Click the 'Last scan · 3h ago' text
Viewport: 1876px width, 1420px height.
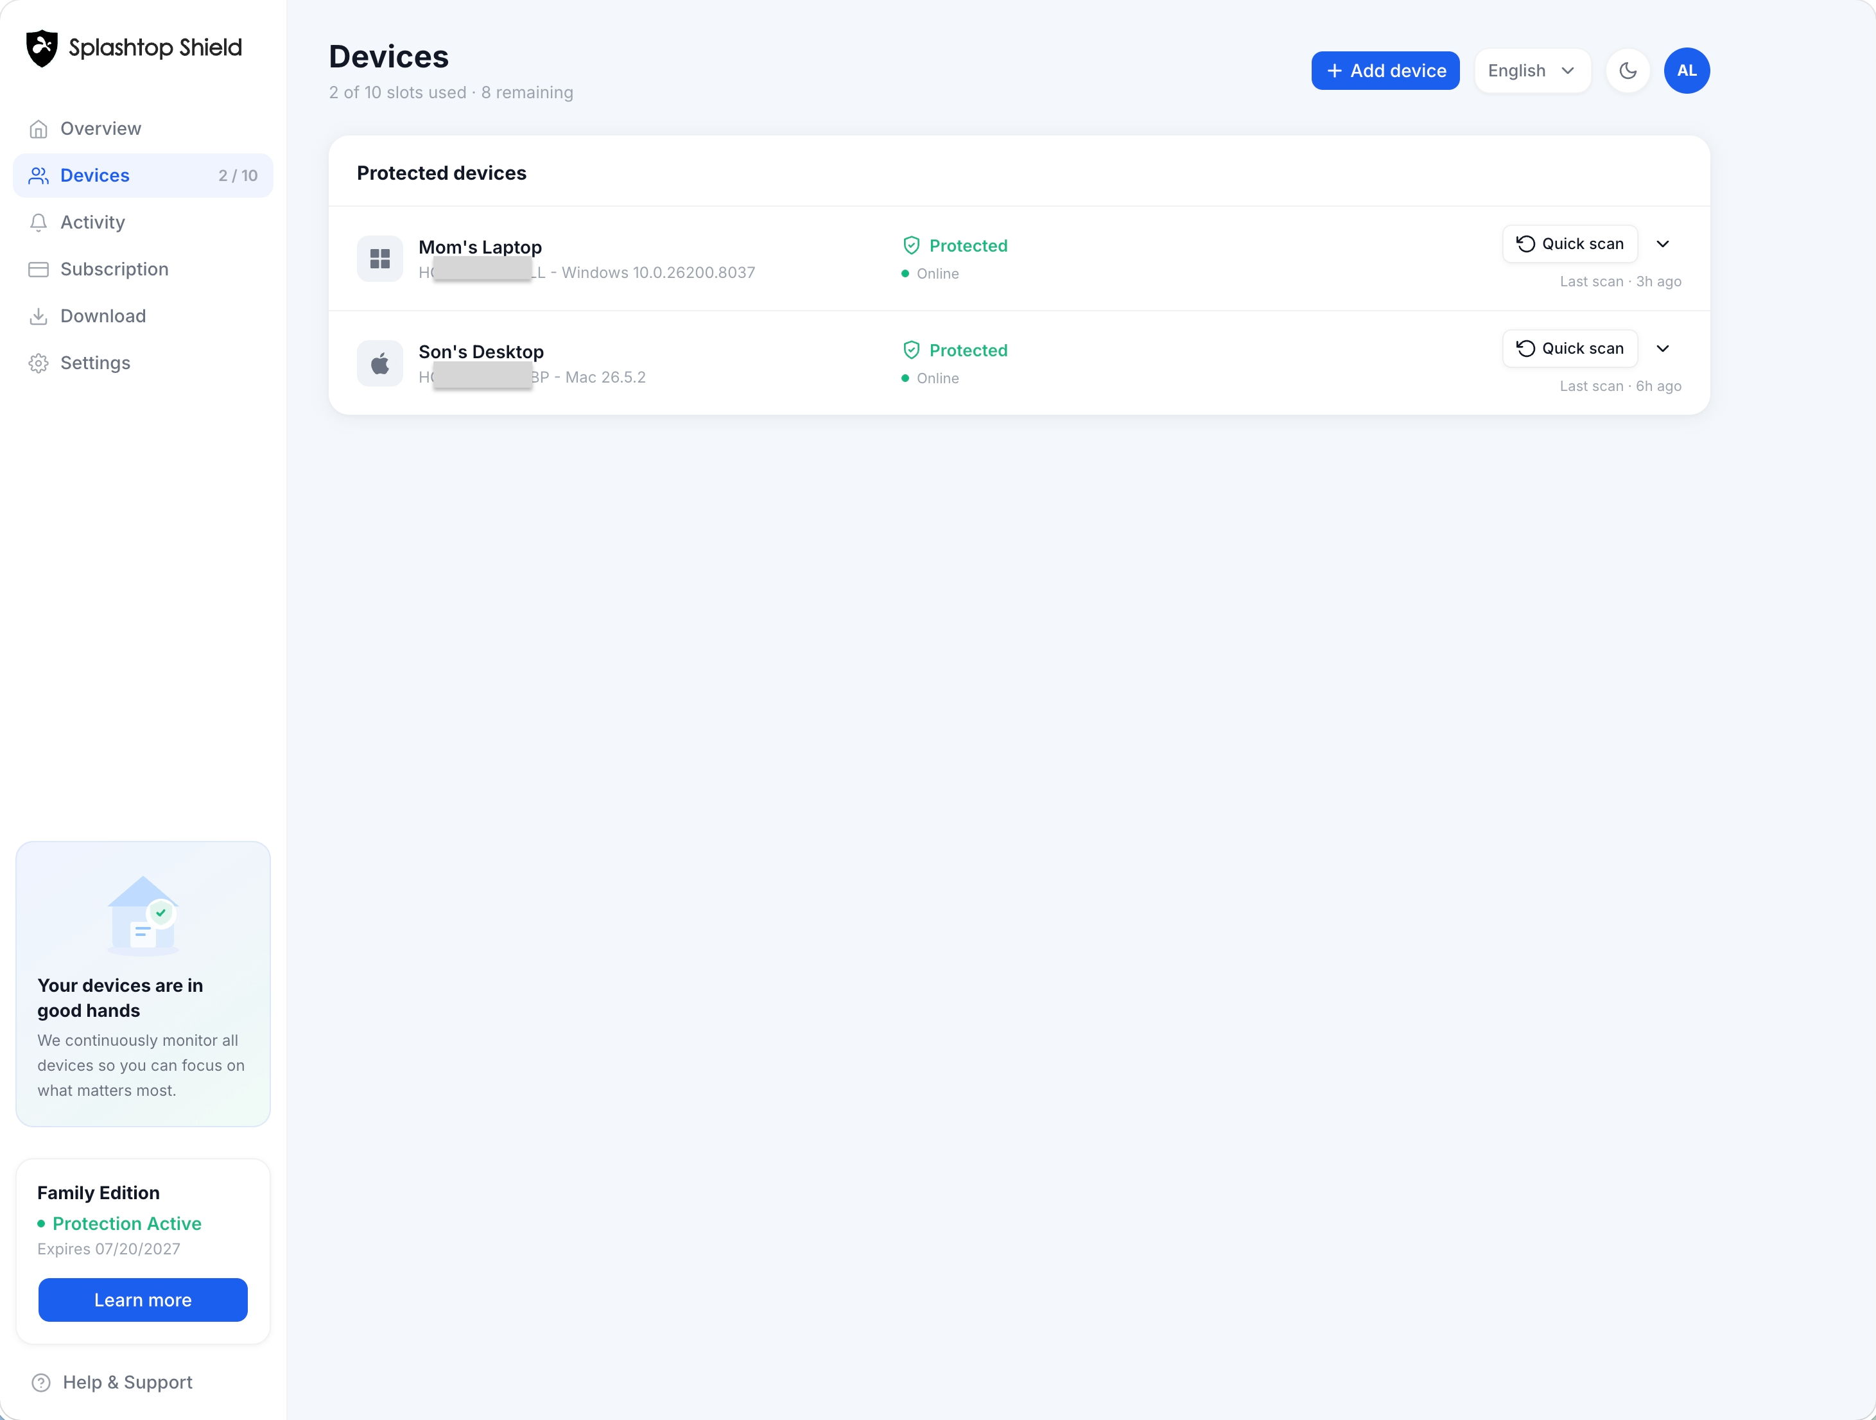click(x=1620, y=281)
